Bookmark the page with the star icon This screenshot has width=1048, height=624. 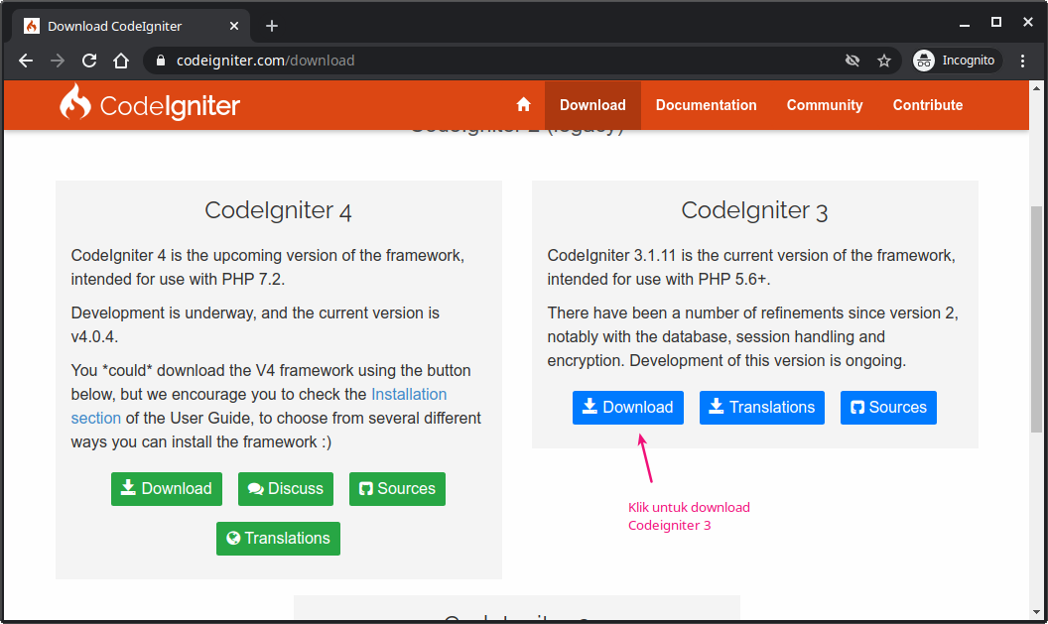tap(884, 61)
